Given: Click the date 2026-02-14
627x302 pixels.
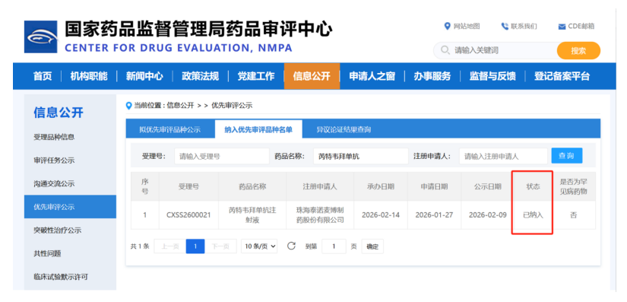Looking at the screenshot, I should point(381,215).
